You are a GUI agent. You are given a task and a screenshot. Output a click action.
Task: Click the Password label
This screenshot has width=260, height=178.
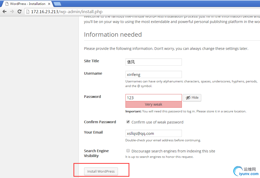tap(92, 97)
